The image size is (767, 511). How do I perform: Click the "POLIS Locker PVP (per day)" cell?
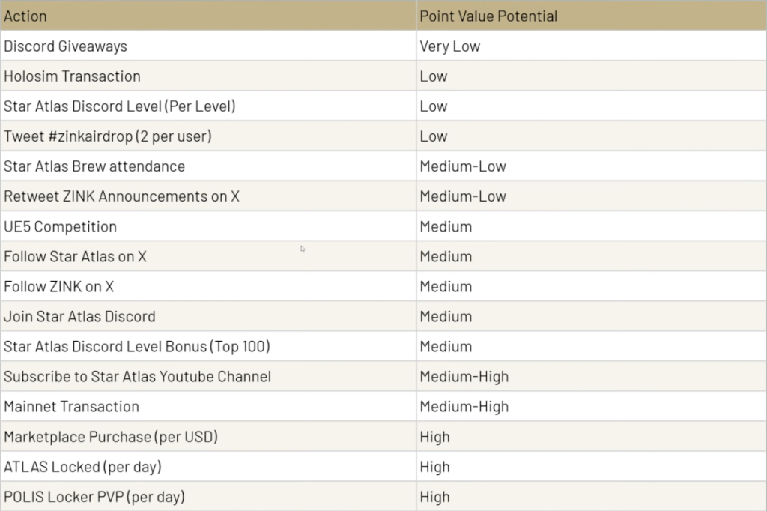(94, 496)
